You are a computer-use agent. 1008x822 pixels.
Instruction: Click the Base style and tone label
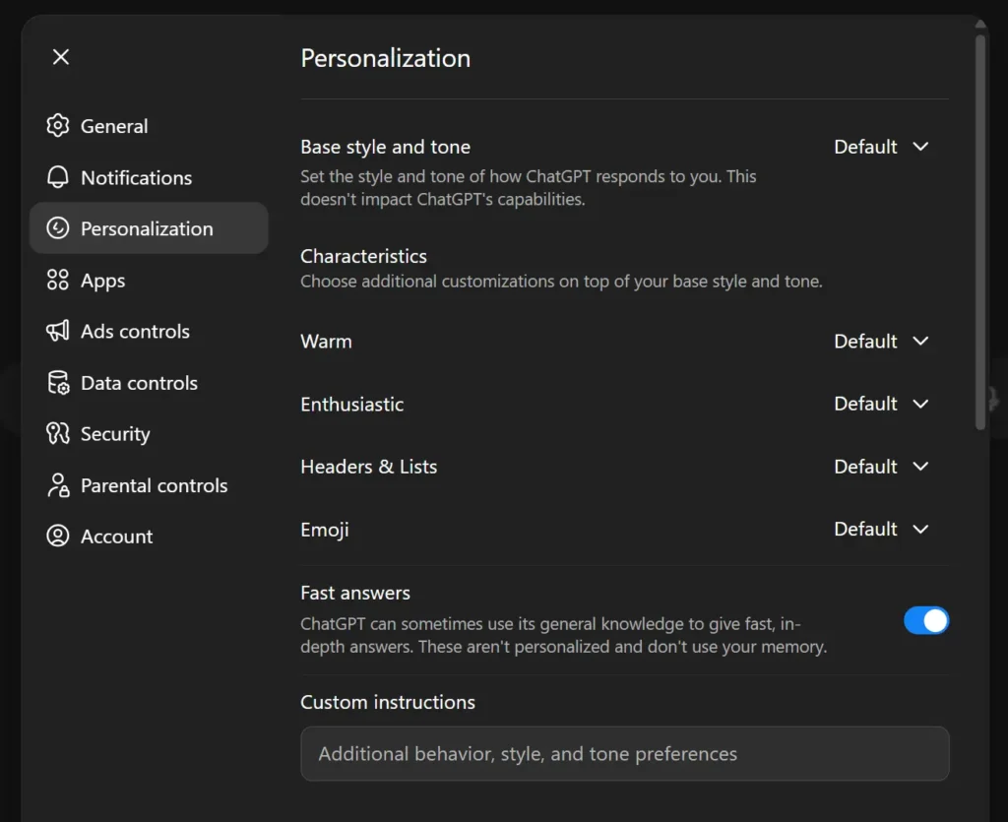point(386,147)
